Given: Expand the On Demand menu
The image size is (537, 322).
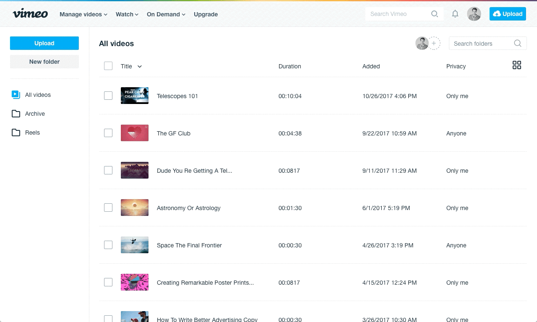Looking at the screenshot, I should click(x=166, y=14).
